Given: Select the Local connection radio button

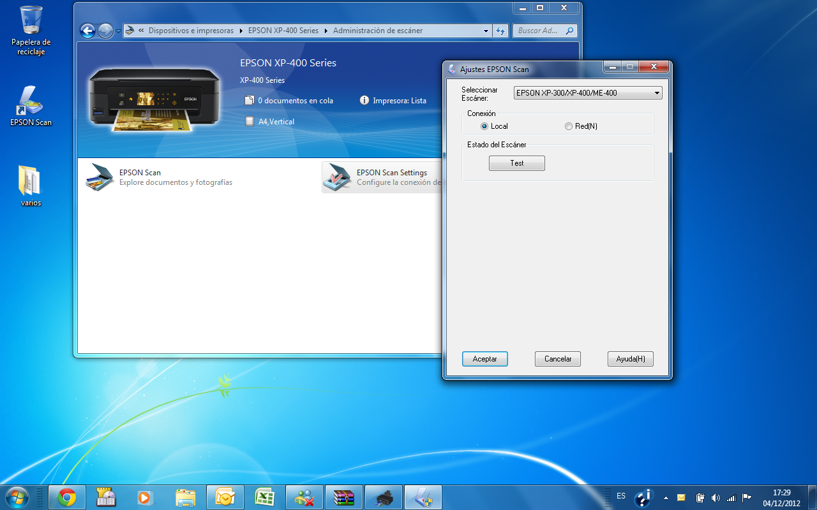Looking at the screenshot, I should [484, 126].
